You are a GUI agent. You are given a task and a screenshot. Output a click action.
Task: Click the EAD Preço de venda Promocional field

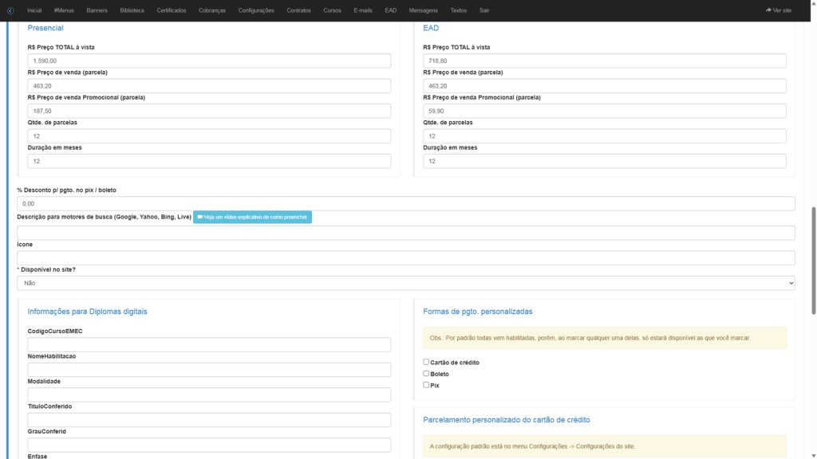point(604,111)
